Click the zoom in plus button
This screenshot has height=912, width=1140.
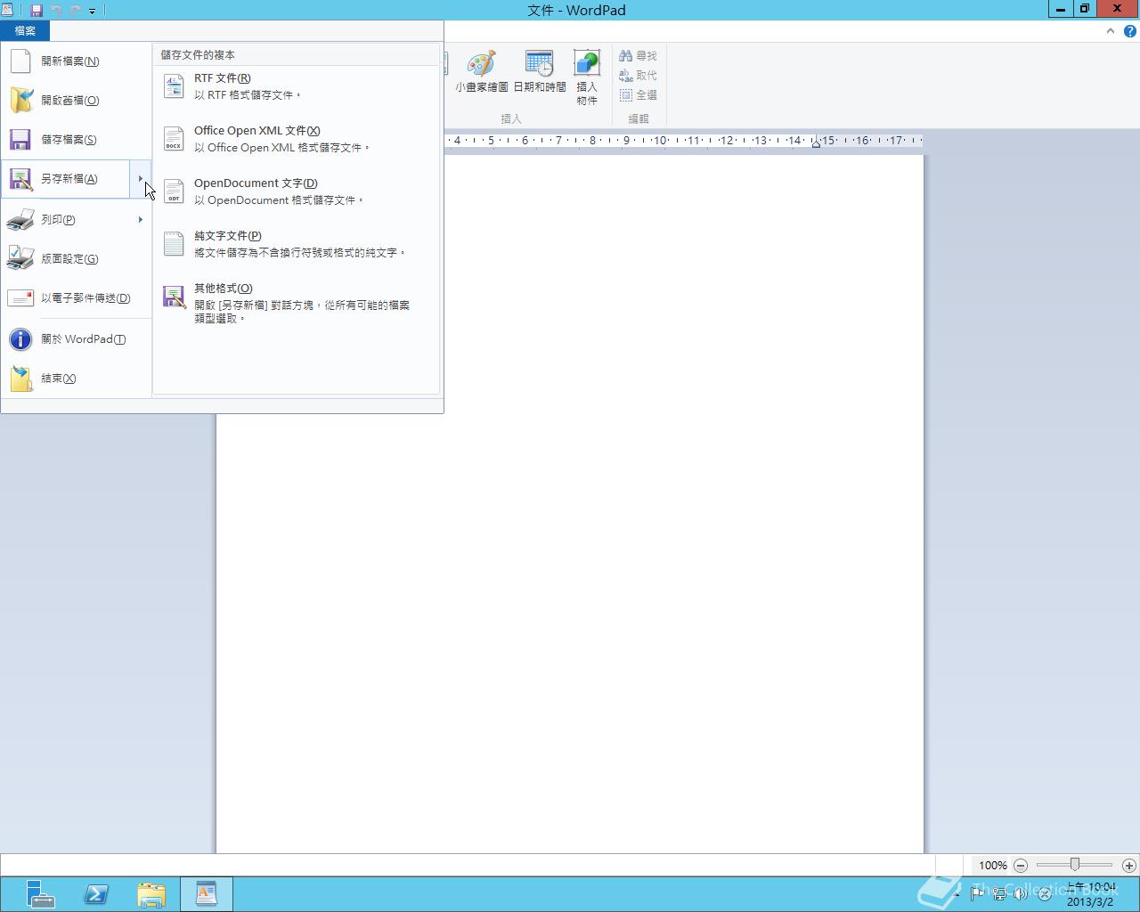(1129, 865)
